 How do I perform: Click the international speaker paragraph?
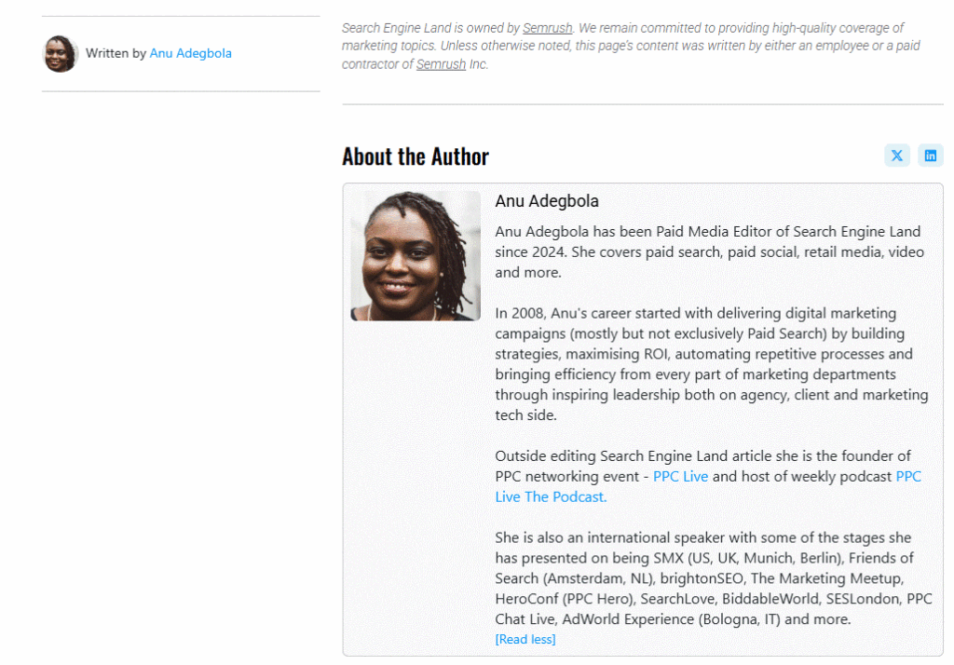(713, 578)
